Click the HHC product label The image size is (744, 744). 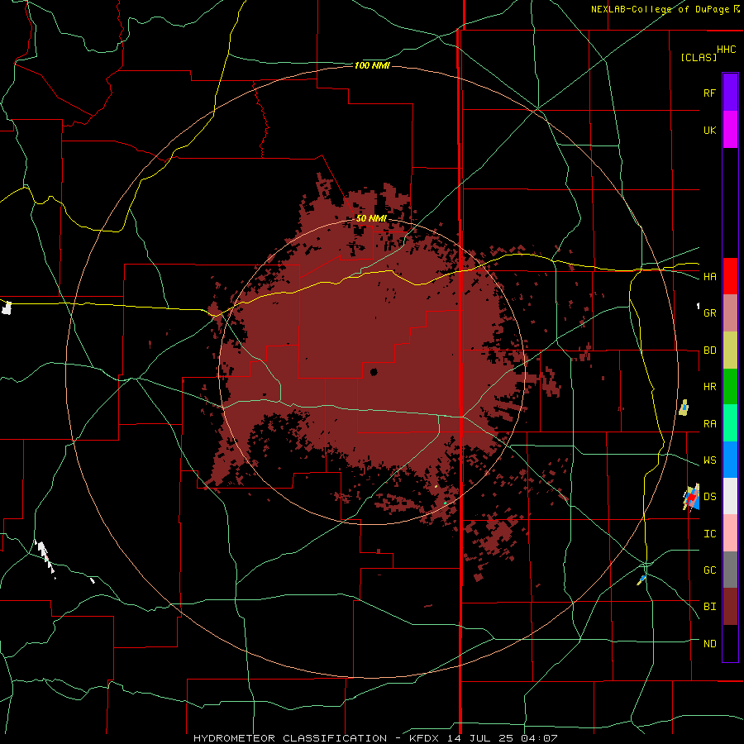[726, 50]
